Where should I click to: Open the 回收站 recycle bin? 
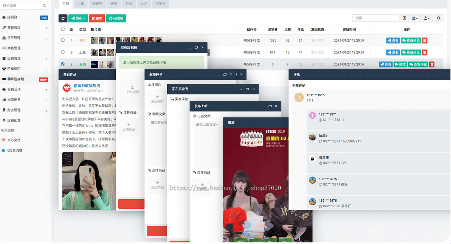coord(116,18)
